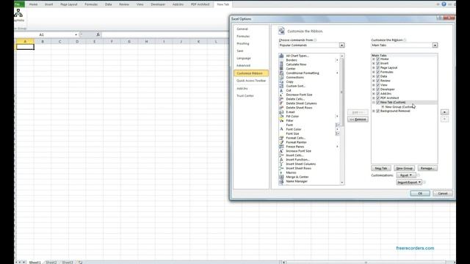This screenshot has width=470, height=264.
Task: Expand the New Group (Custom) node
Action: [383, 107]
